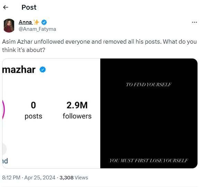Click the sparkle emoji beside Anna
This screenshot has width=203, height=187.
pyautogui.click(x=36, y=22)
